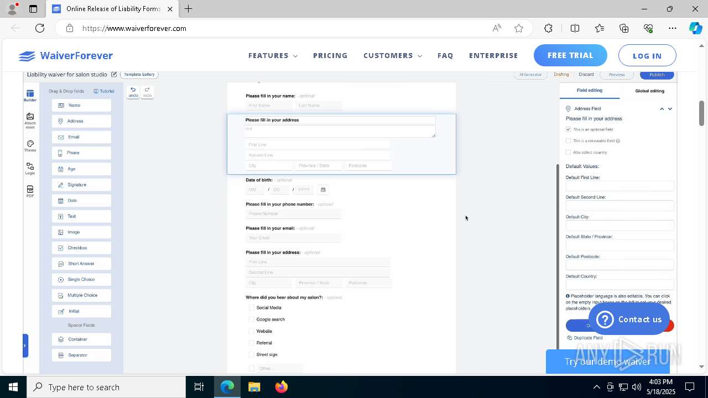The width and height of the screenshot is (708, 398).
Task: Click the address hint text area
Action: pos(340,131)
